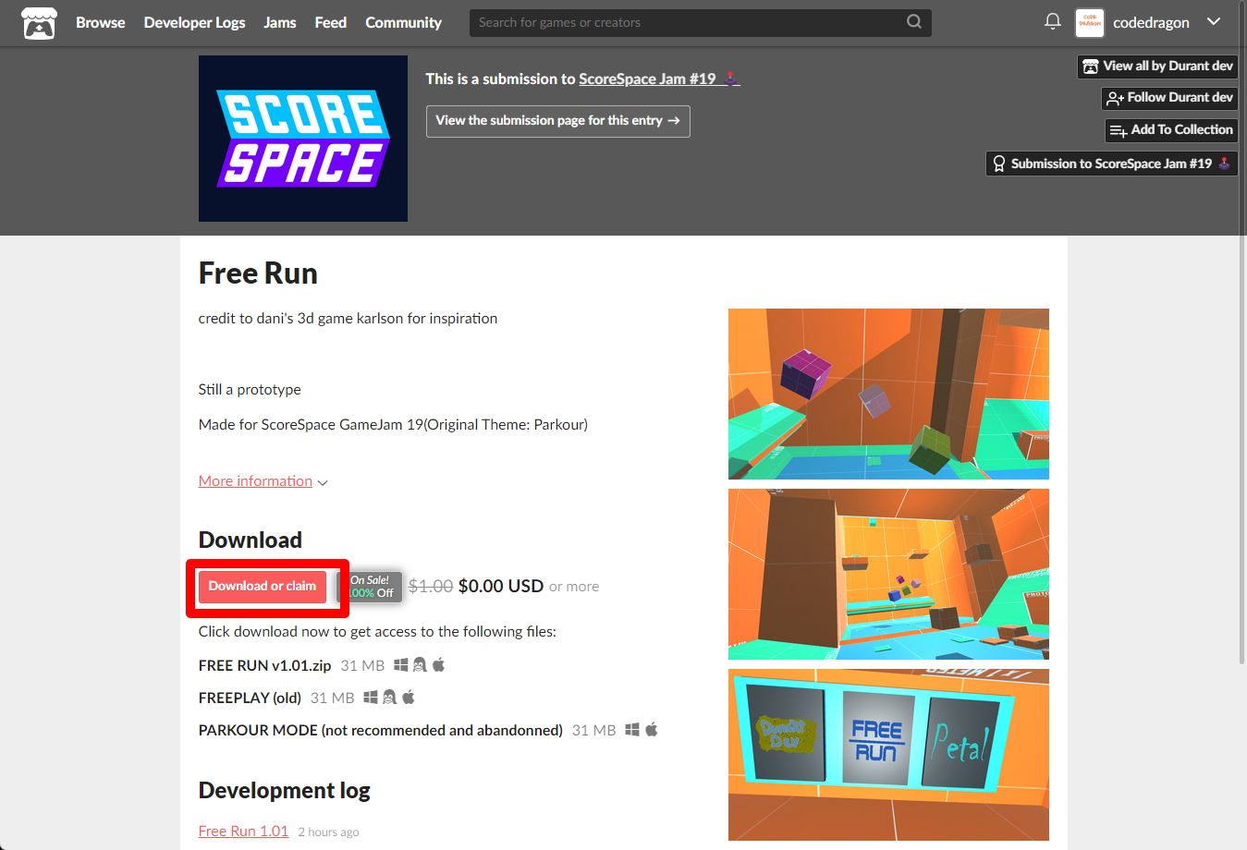1247x850 pixels.
Task: Click Linux icon beside FREEPLAY (old)
Action: pos(389,698)
